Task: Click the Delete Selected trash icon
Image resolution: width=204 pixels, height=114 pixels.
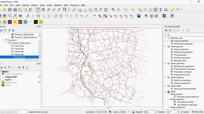Action: 61,16
